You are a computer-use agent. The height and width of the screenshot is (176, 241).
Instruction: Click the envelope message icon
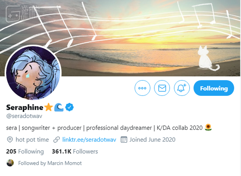(162, 88)
